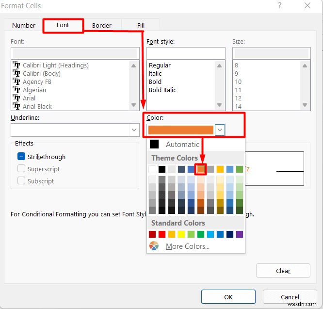
Task: Choose yellow standard color
Action: coord(181,234)
